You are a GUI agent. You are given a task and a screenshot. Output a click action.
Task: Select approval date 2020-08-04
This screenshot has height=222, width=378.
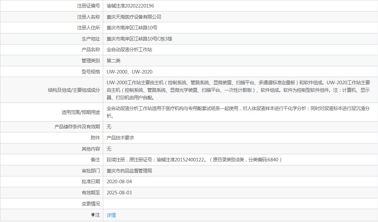tap(119, 181)
